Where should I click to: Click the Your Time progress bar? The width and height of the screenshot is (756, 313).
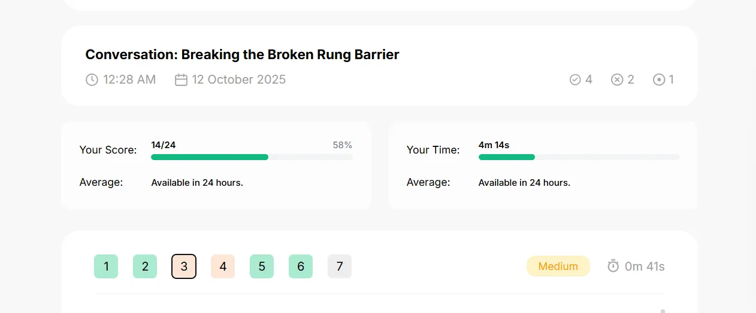pos(579,157)
